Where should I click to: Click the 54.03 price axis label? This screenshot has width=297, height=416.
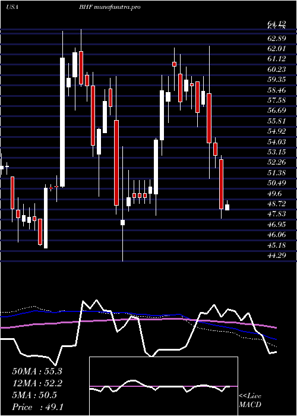(277, 142)
